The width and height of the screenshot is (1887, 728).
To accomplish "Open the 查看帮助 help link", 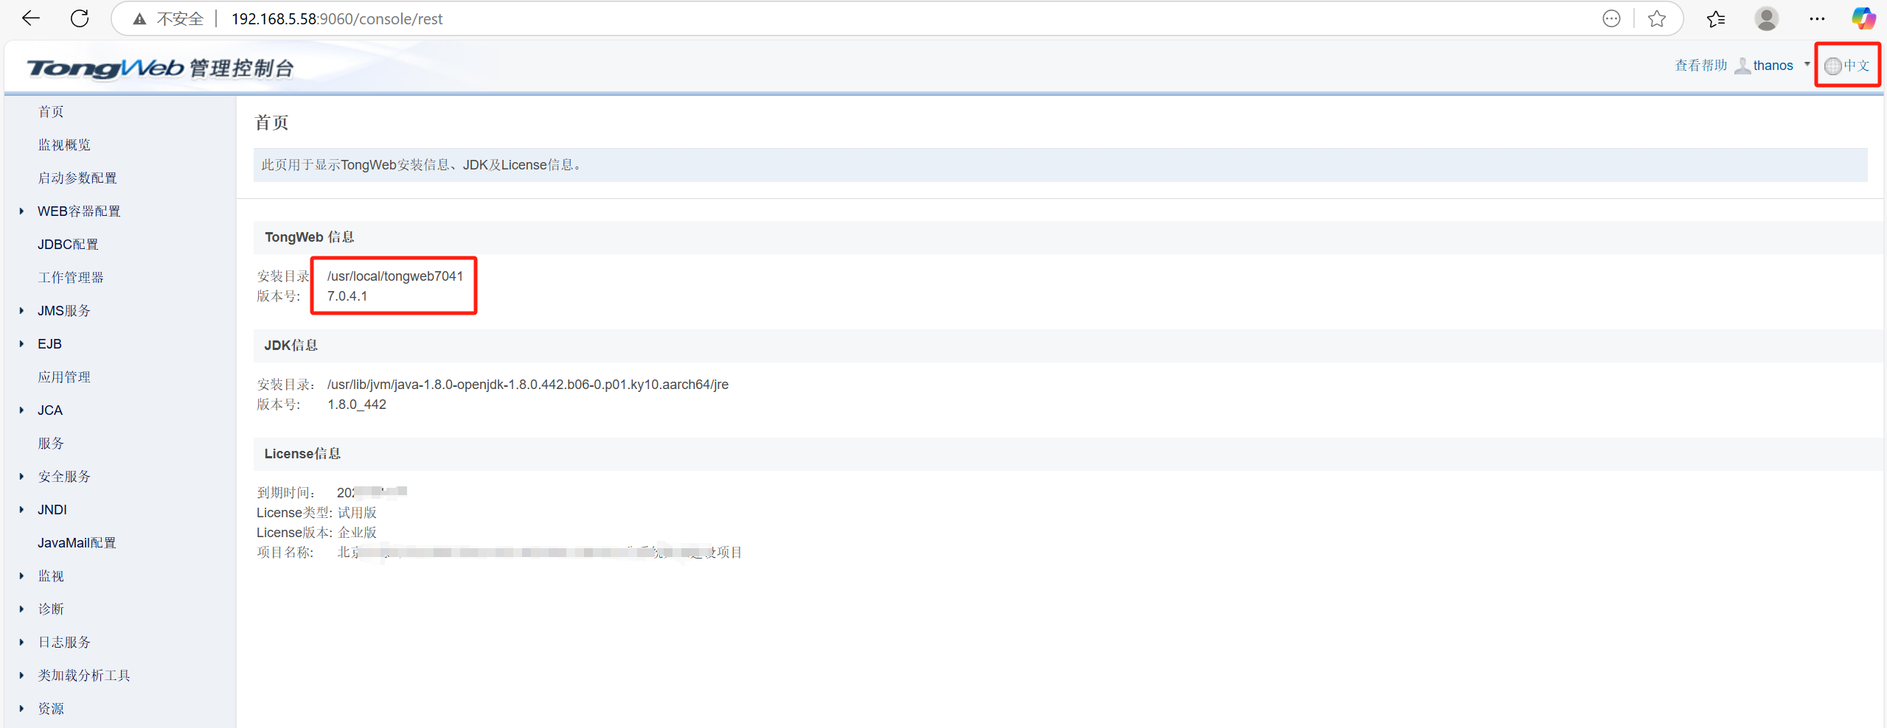I will coord(1700,66).
